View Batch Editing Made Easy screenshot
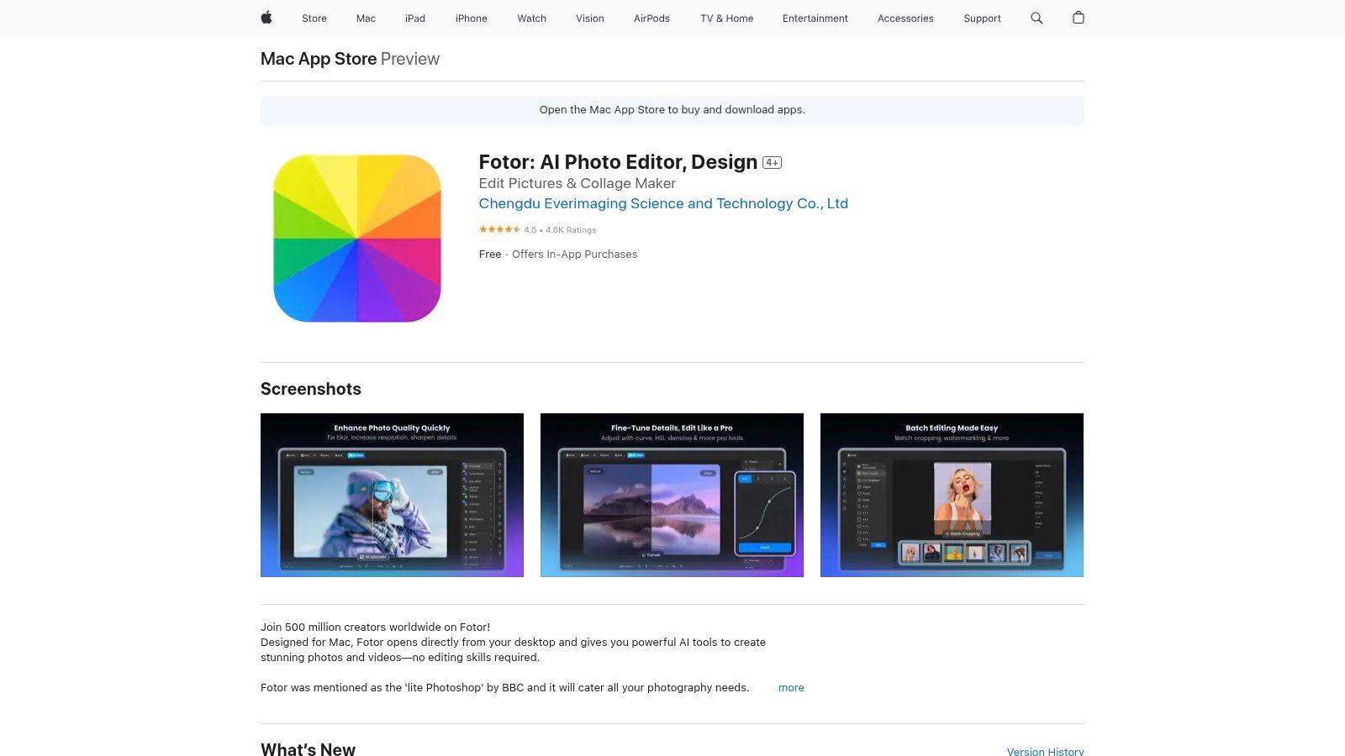 [x=952, y=495]
